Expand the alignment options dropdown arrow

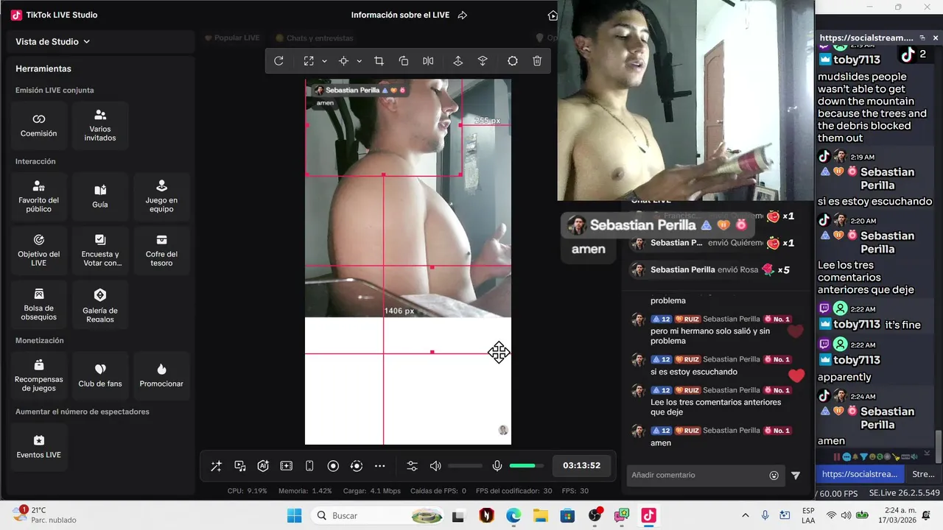(360, 61)
